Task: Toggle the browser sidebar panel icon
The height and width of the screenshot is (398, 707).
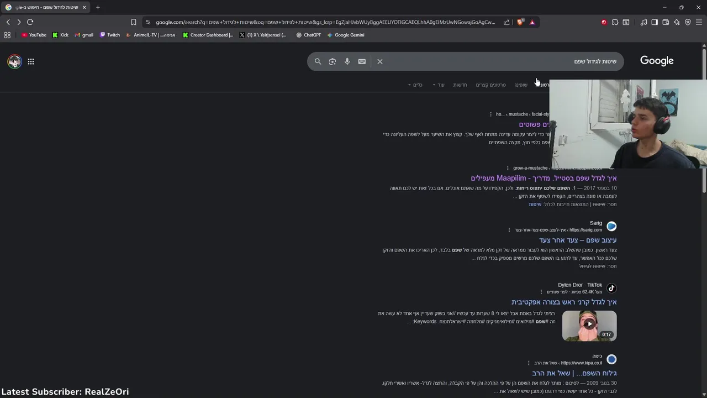Action: (655, 22)
